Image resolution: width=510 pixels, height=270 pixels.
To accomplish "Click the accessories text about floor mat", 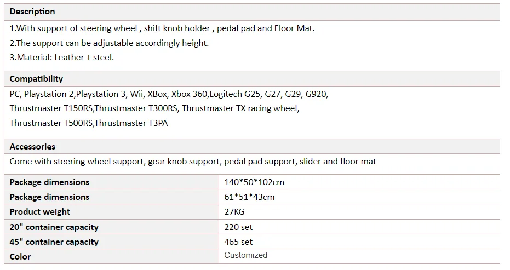I will coord(193,162).
